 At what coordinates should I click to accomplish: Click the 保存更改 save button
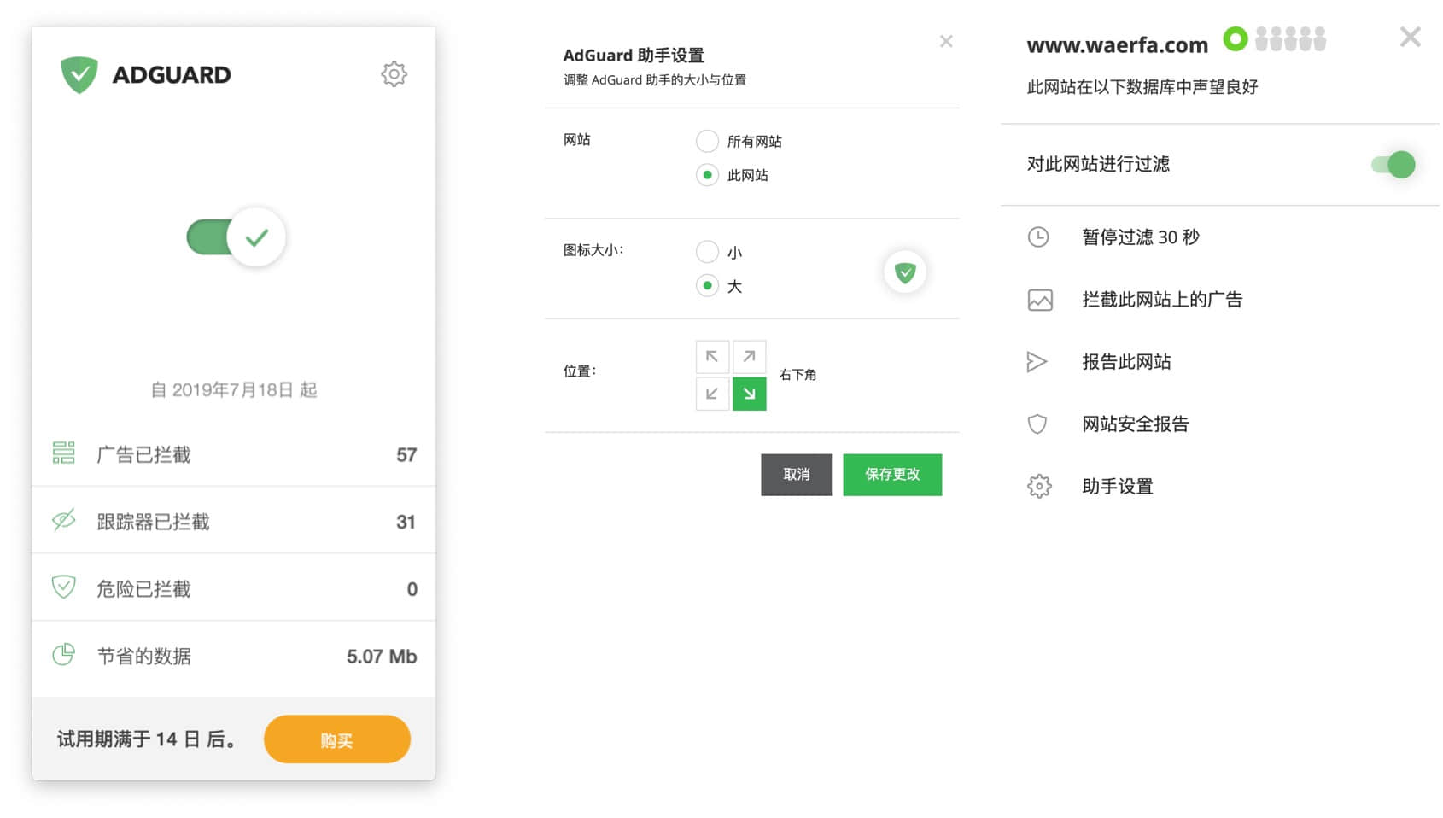pos(892,475)
